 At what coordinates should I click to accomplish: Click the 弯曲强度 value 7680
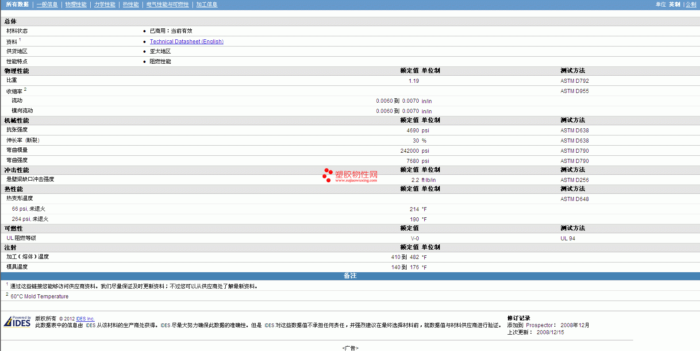tap(412, 161)
